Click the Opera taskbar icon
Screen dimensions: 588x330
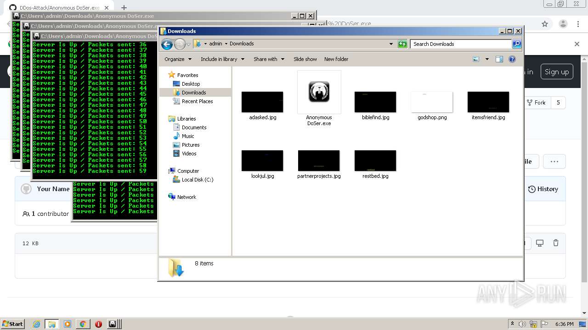point(98,324)
